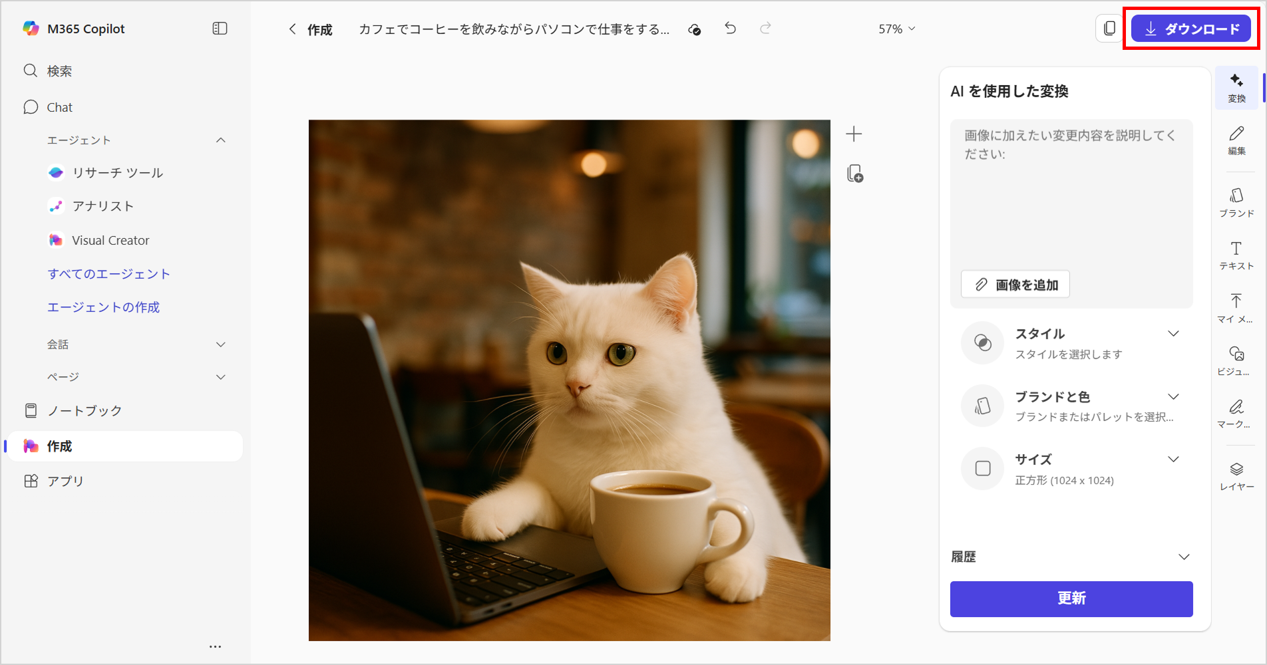Click the duplicate page icon beside canvas
Screen dimensions: 1267x665
coord(855,174)
